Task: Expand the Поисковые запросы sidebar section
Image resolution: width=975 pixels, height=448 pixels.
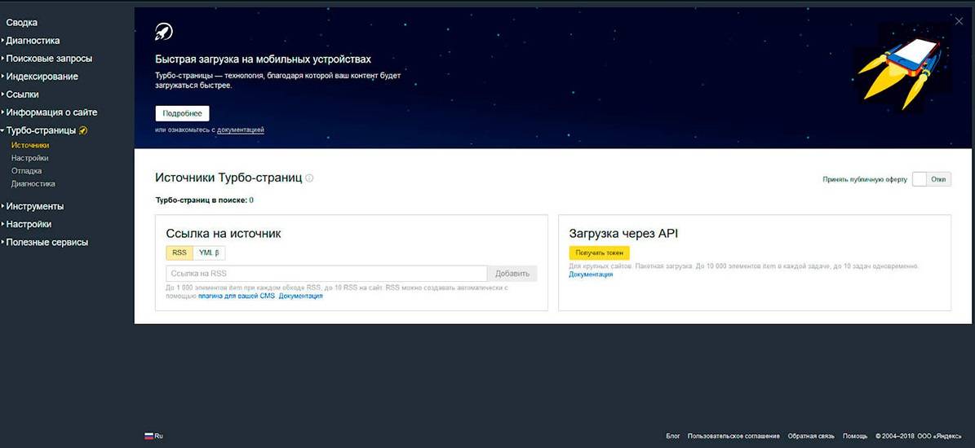Action: click(x=49, y=59)
